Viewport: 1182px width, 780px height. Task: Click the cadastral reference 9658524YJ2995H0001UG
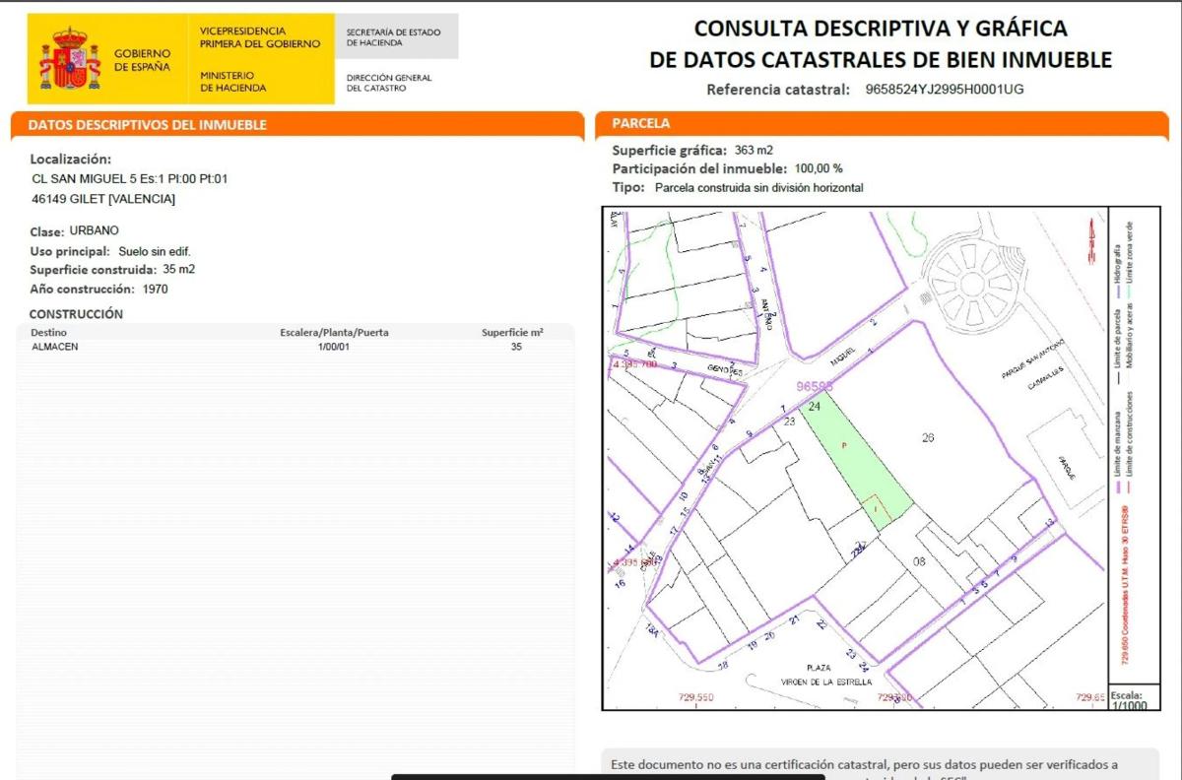(x=944, y=90)
